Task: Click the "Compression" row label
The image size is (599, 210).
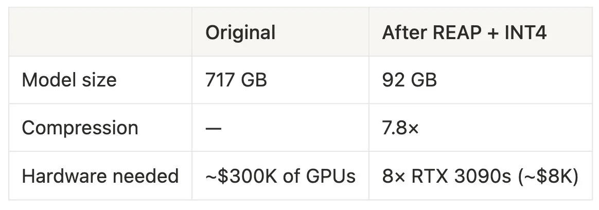Action: coord(80,128)
